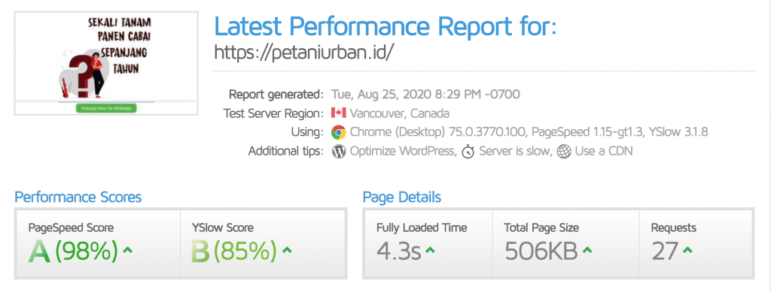Screen dimensions: 771x292
Task: Open the Server is slow tip
Action: [x=513, y=152]
